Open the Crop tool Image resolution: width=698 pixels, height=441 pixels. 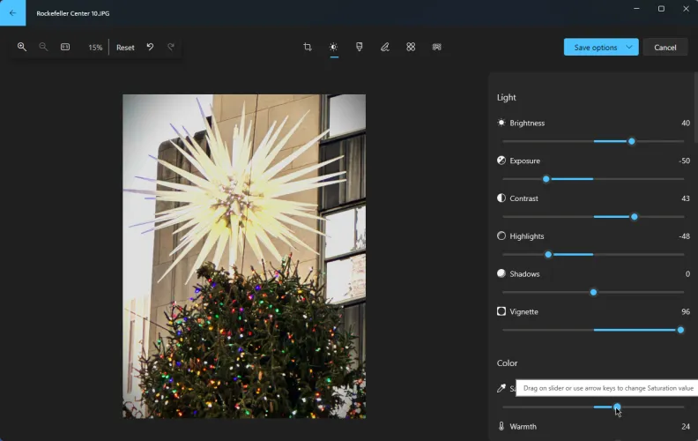(308, 47)
